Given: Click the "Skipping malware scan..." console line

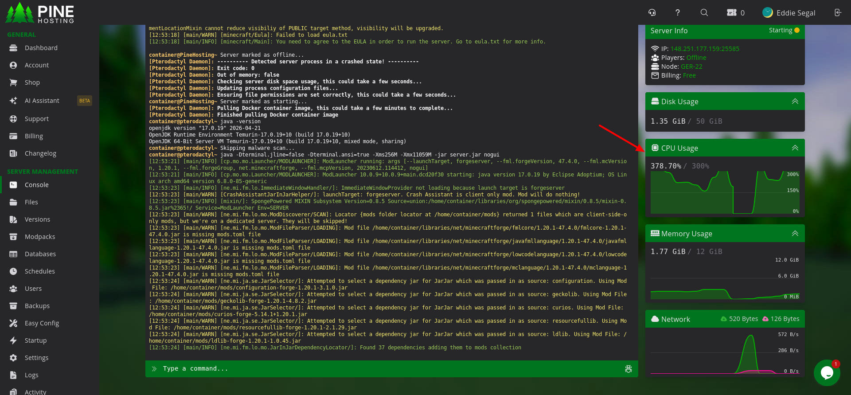Looking at the screenshot, I should tap(257, 148).
